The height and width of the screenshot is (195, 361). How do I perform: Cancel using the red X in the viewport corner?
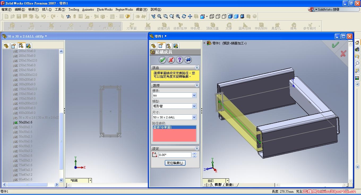click(343, 53)
